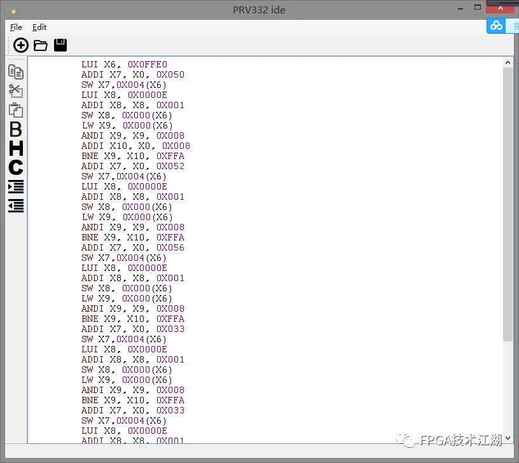Click the Cut scissors icon
This screenshot has width=519, height=463.
16,91
